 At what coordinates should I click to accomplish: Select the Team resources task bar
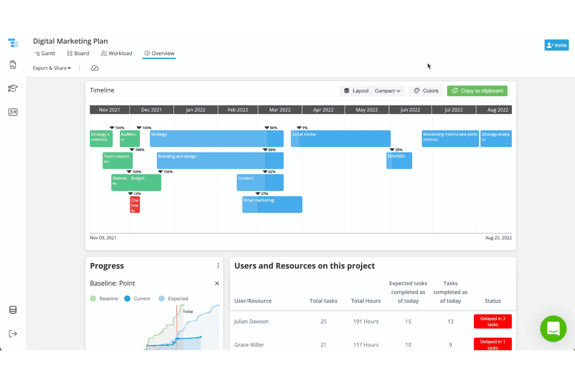tap(118, 161)
